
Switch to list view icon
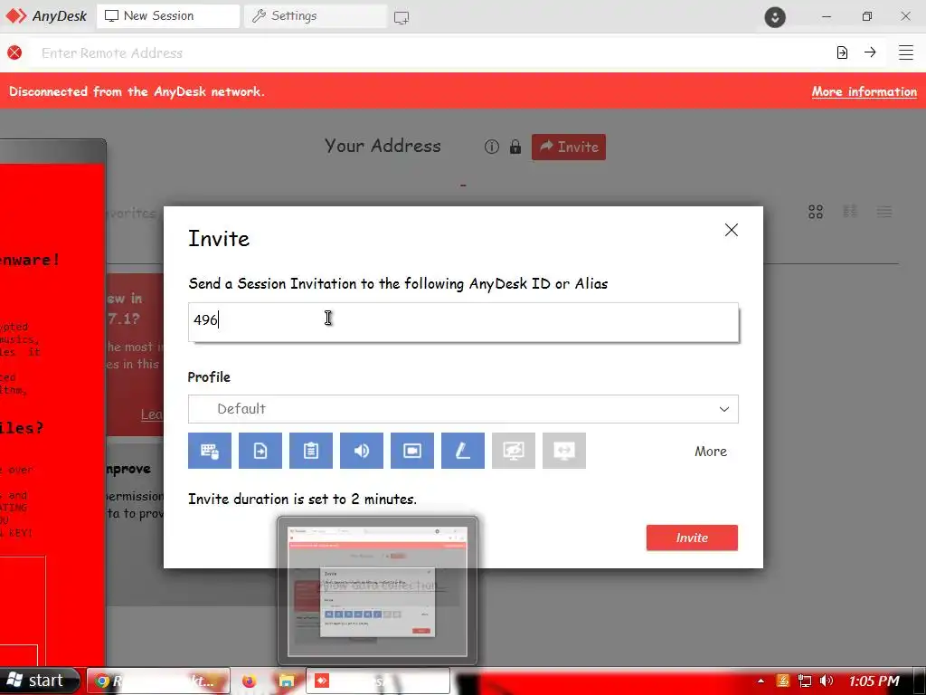coord(884,212)
